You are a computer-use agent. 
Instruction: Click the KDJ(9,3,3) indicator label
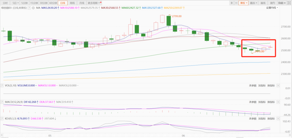click(x=11, y=118)
